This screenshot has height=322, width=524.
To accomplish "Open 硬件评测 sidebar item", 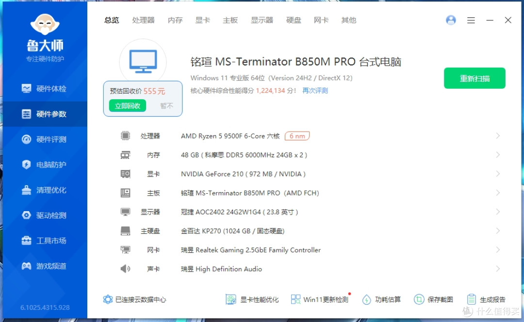I will [44, 139].
